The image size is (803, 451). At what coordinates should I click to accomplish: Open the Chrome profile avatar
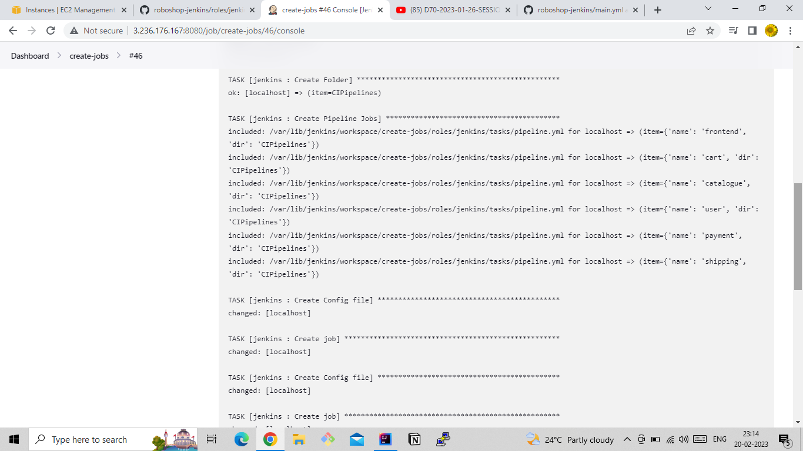pyautogui.click(x=771, y=31)
